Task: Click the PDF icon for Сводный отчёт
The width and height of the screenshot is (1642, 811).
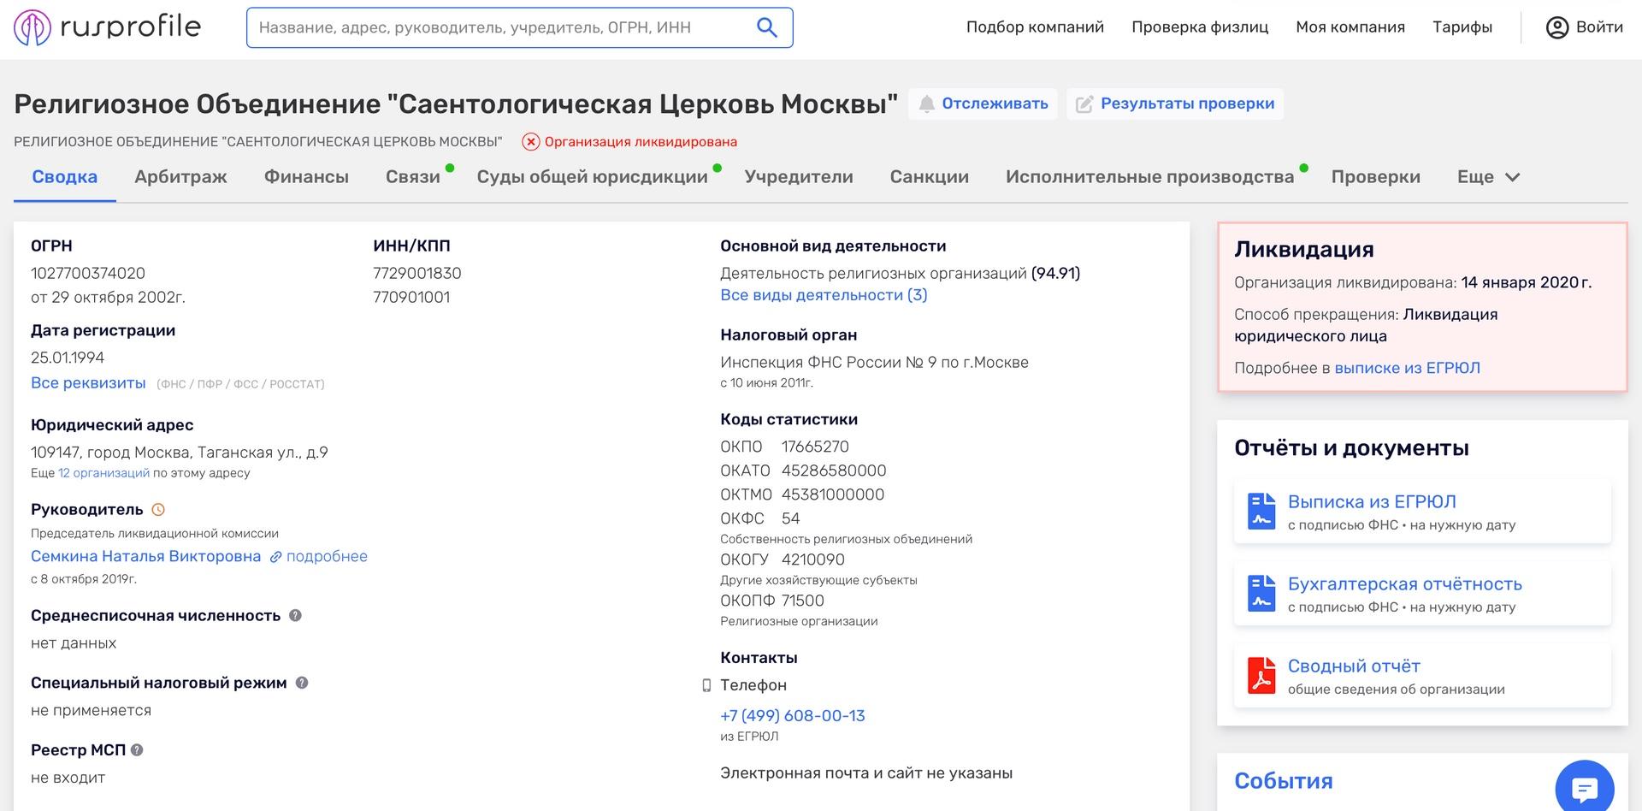Action: tap(1261, 675)
